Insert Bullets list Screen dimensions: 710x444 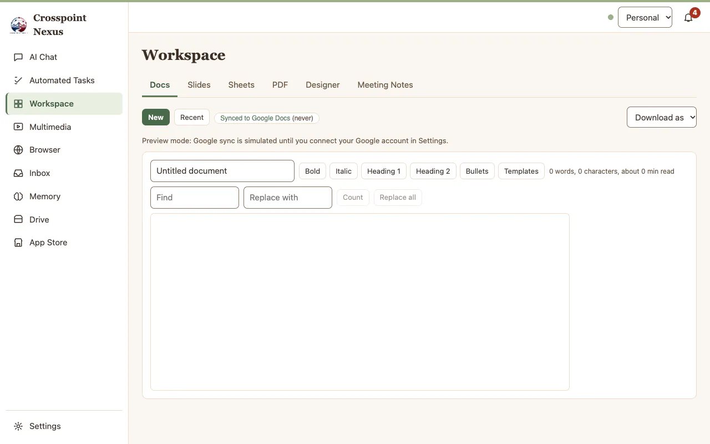477,171
